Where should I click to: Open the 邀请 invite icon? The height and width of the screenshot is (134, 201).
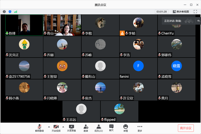[86, 128]
